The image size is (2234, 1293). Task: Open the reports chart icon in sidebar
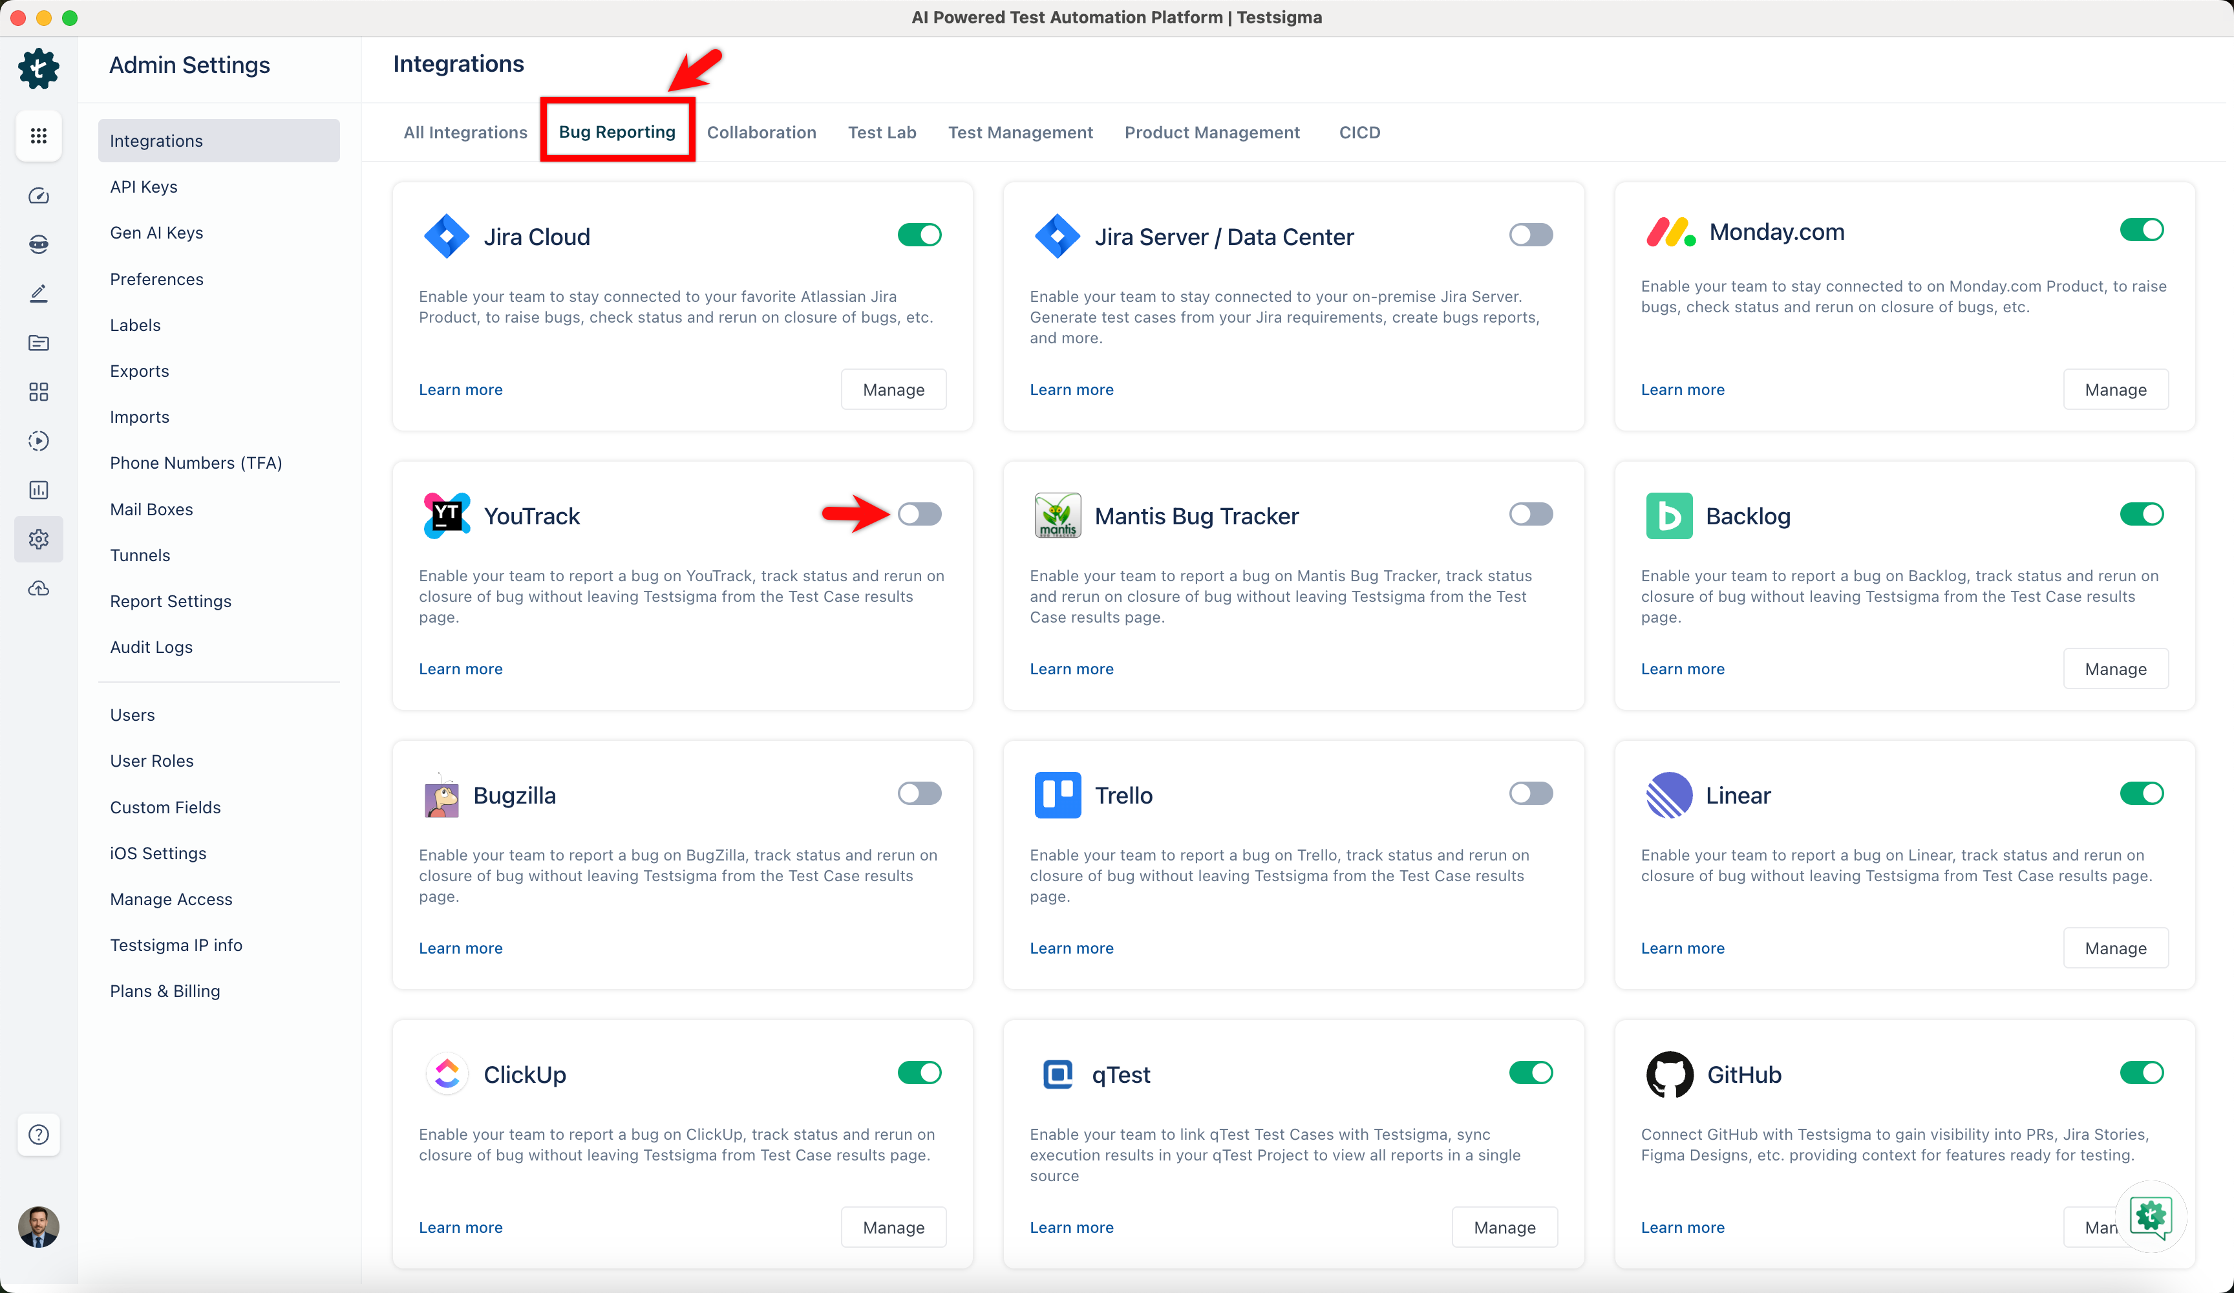(x=38, y=489)
